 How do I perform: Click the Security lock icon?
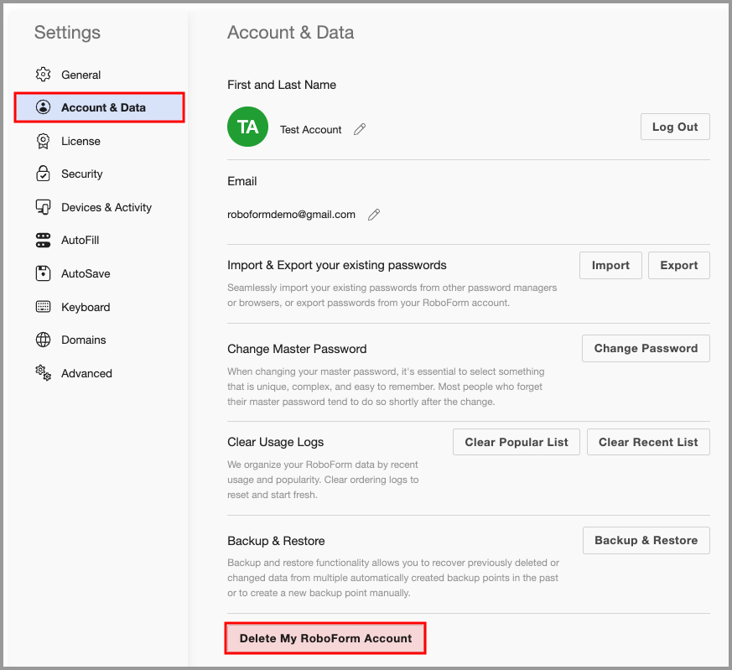[x=43, y=174]
